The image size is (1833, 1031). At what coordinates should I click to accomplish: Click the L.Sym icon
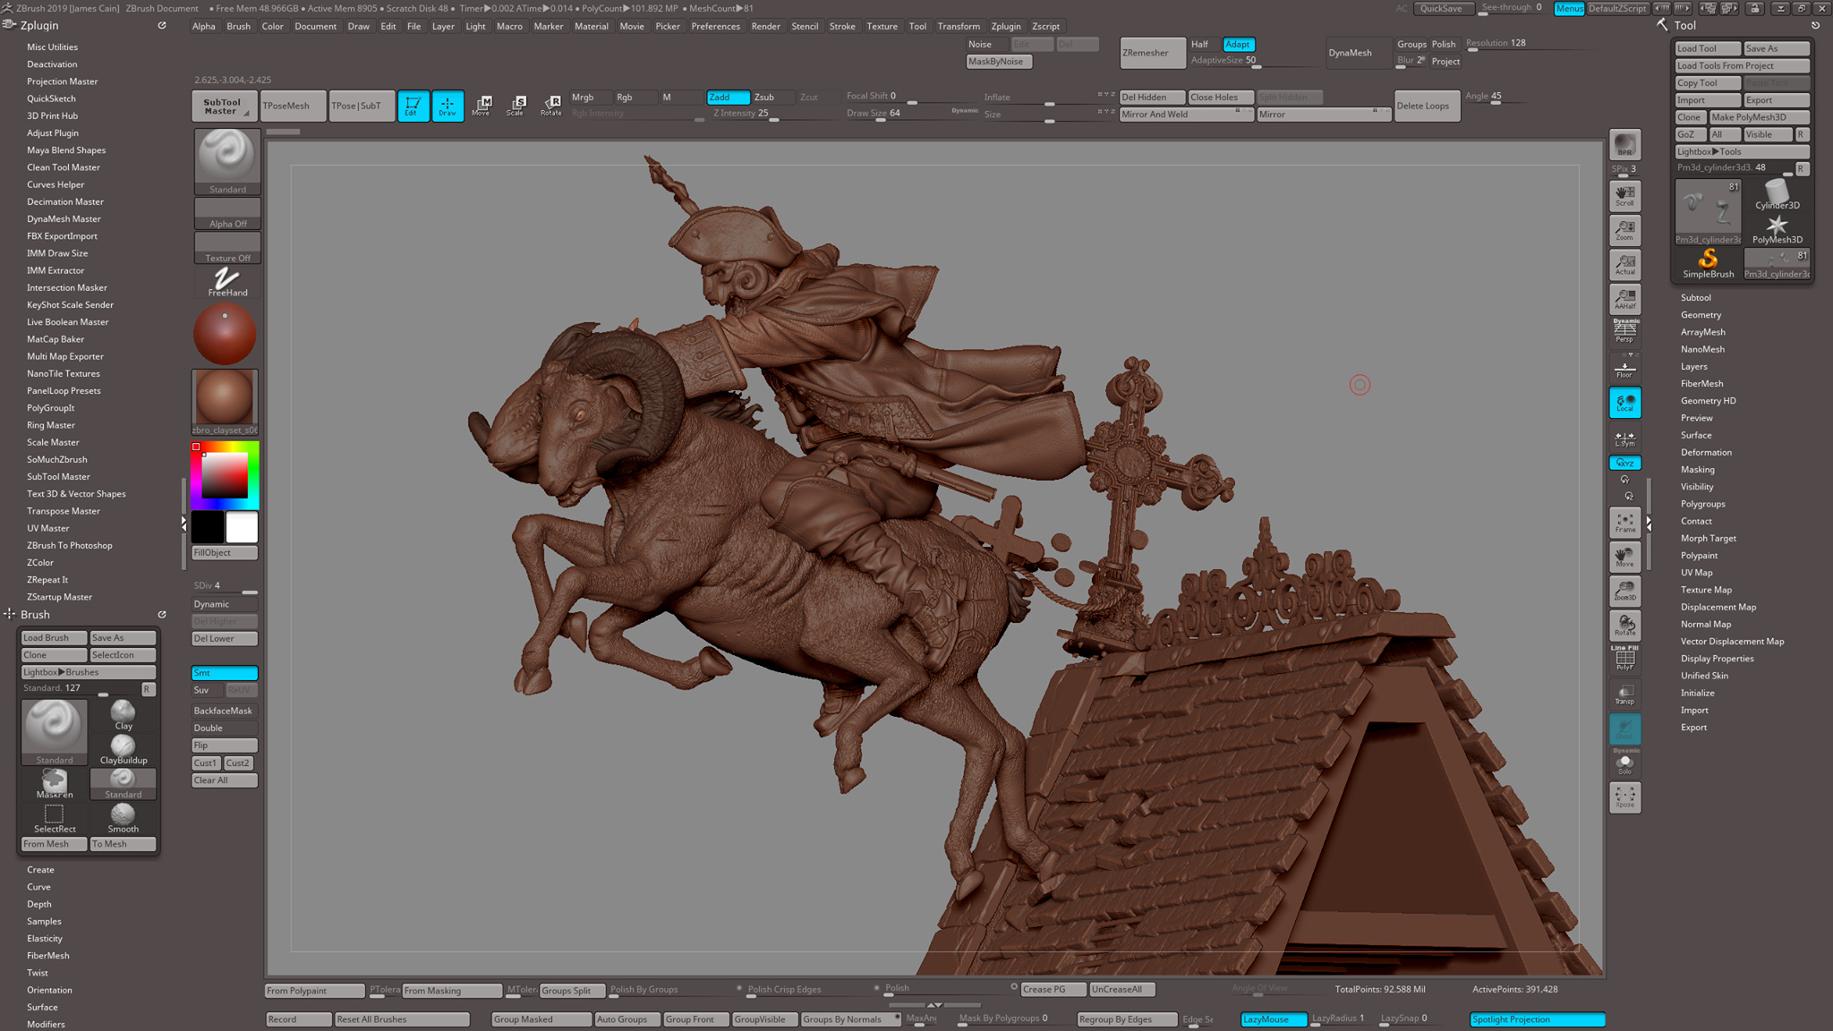point(1624,439)
